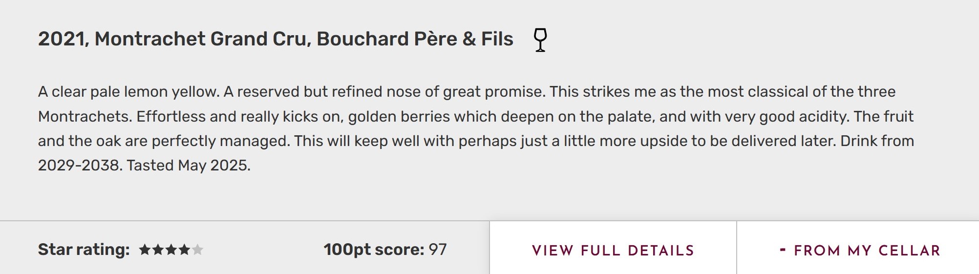The height and width of the screenshot is (274, 979).
Task: Click the Tasted May 2025 text
Action: click(x=189, y=166)
